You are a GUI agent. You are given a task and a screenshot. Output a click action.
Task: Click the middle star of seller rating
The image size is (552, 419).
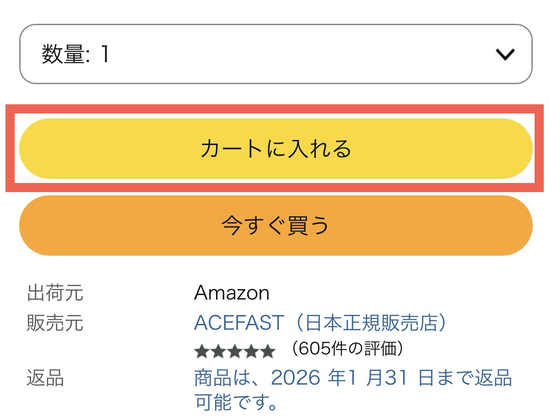234,352
